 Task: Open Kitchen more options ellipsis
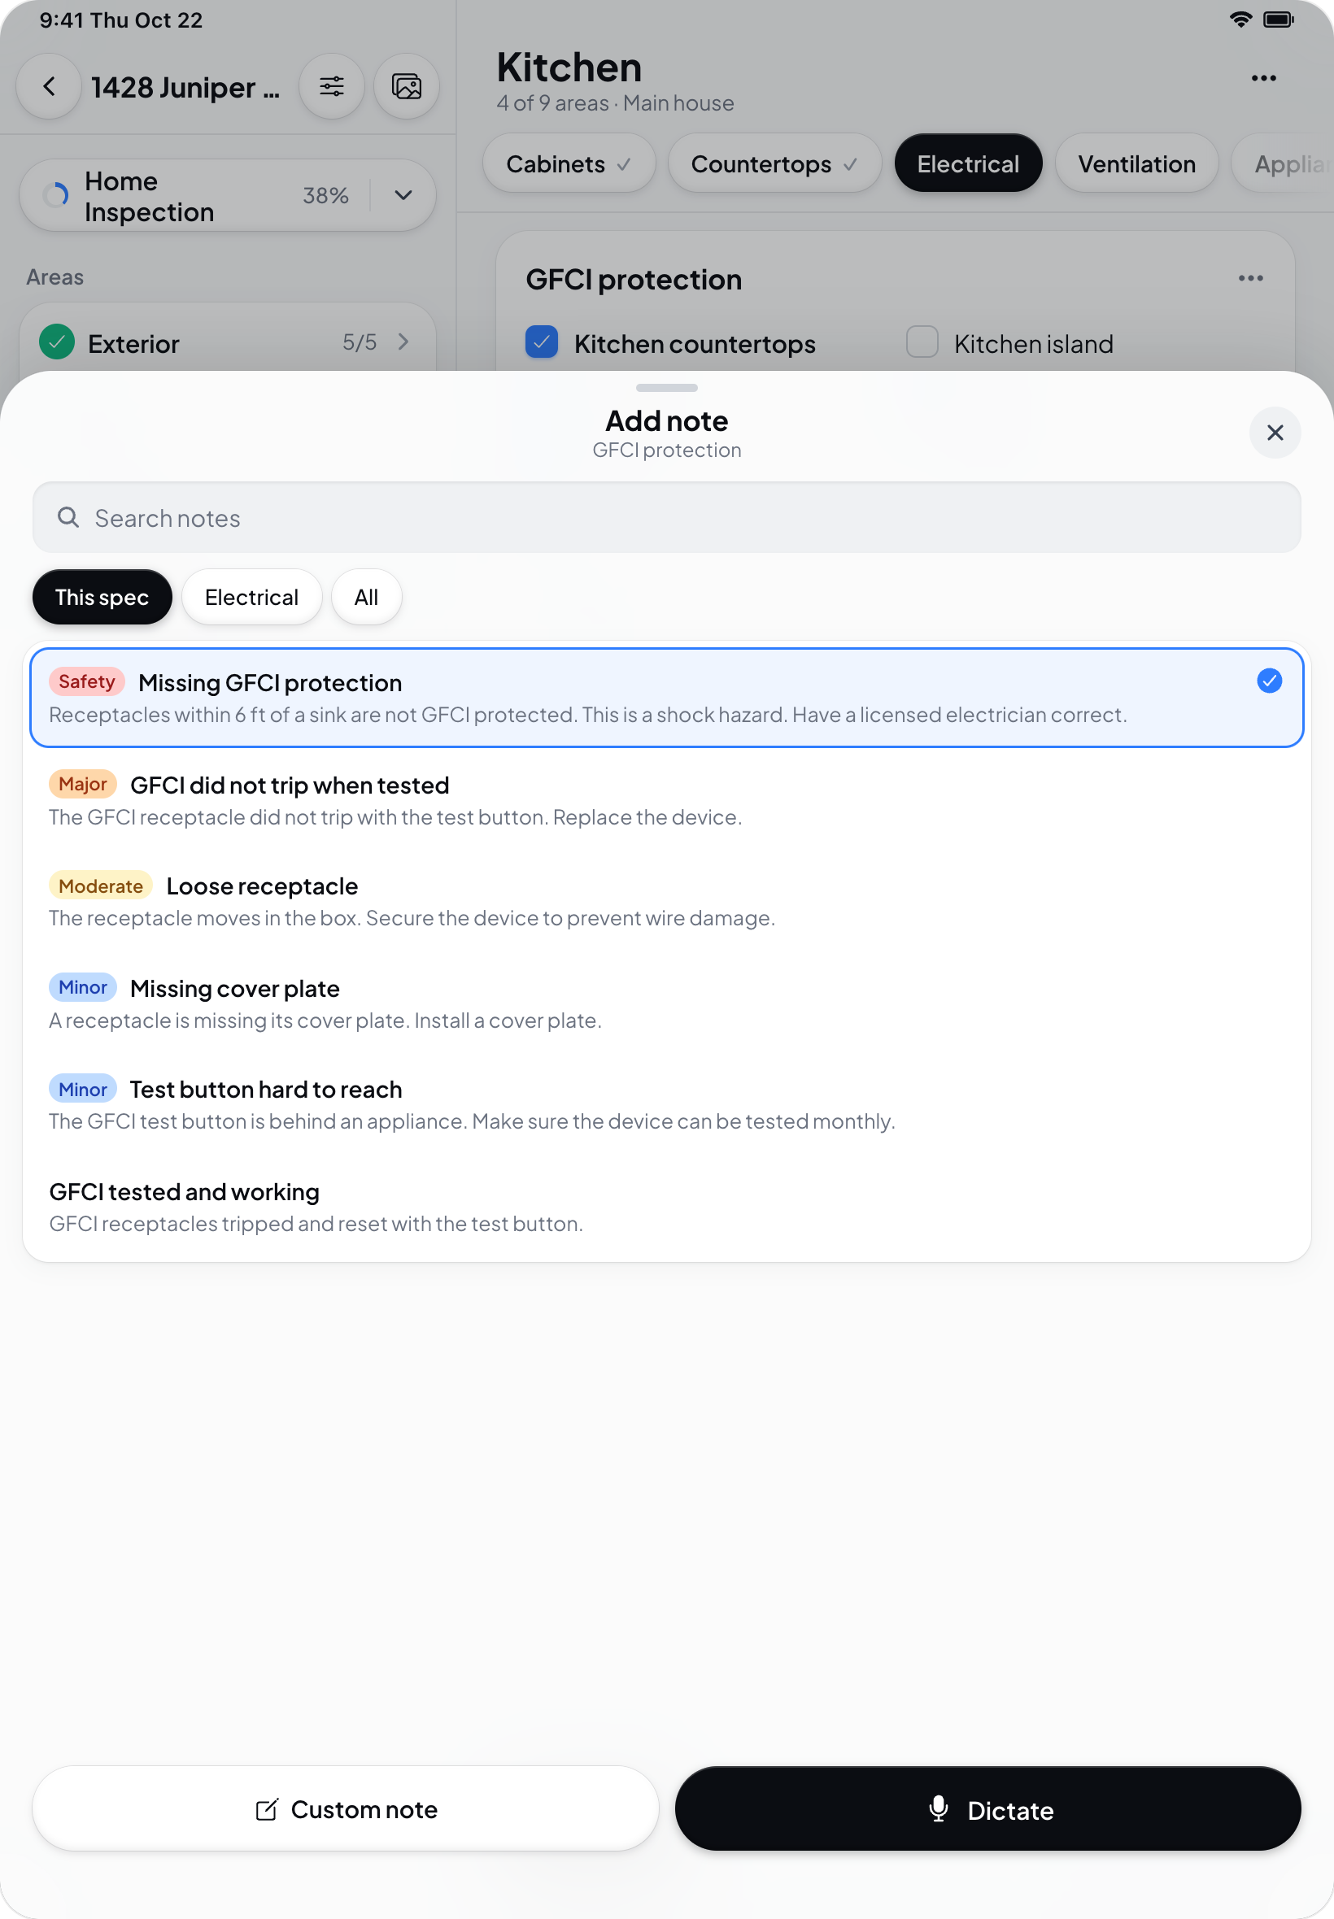coord(1263,79)
